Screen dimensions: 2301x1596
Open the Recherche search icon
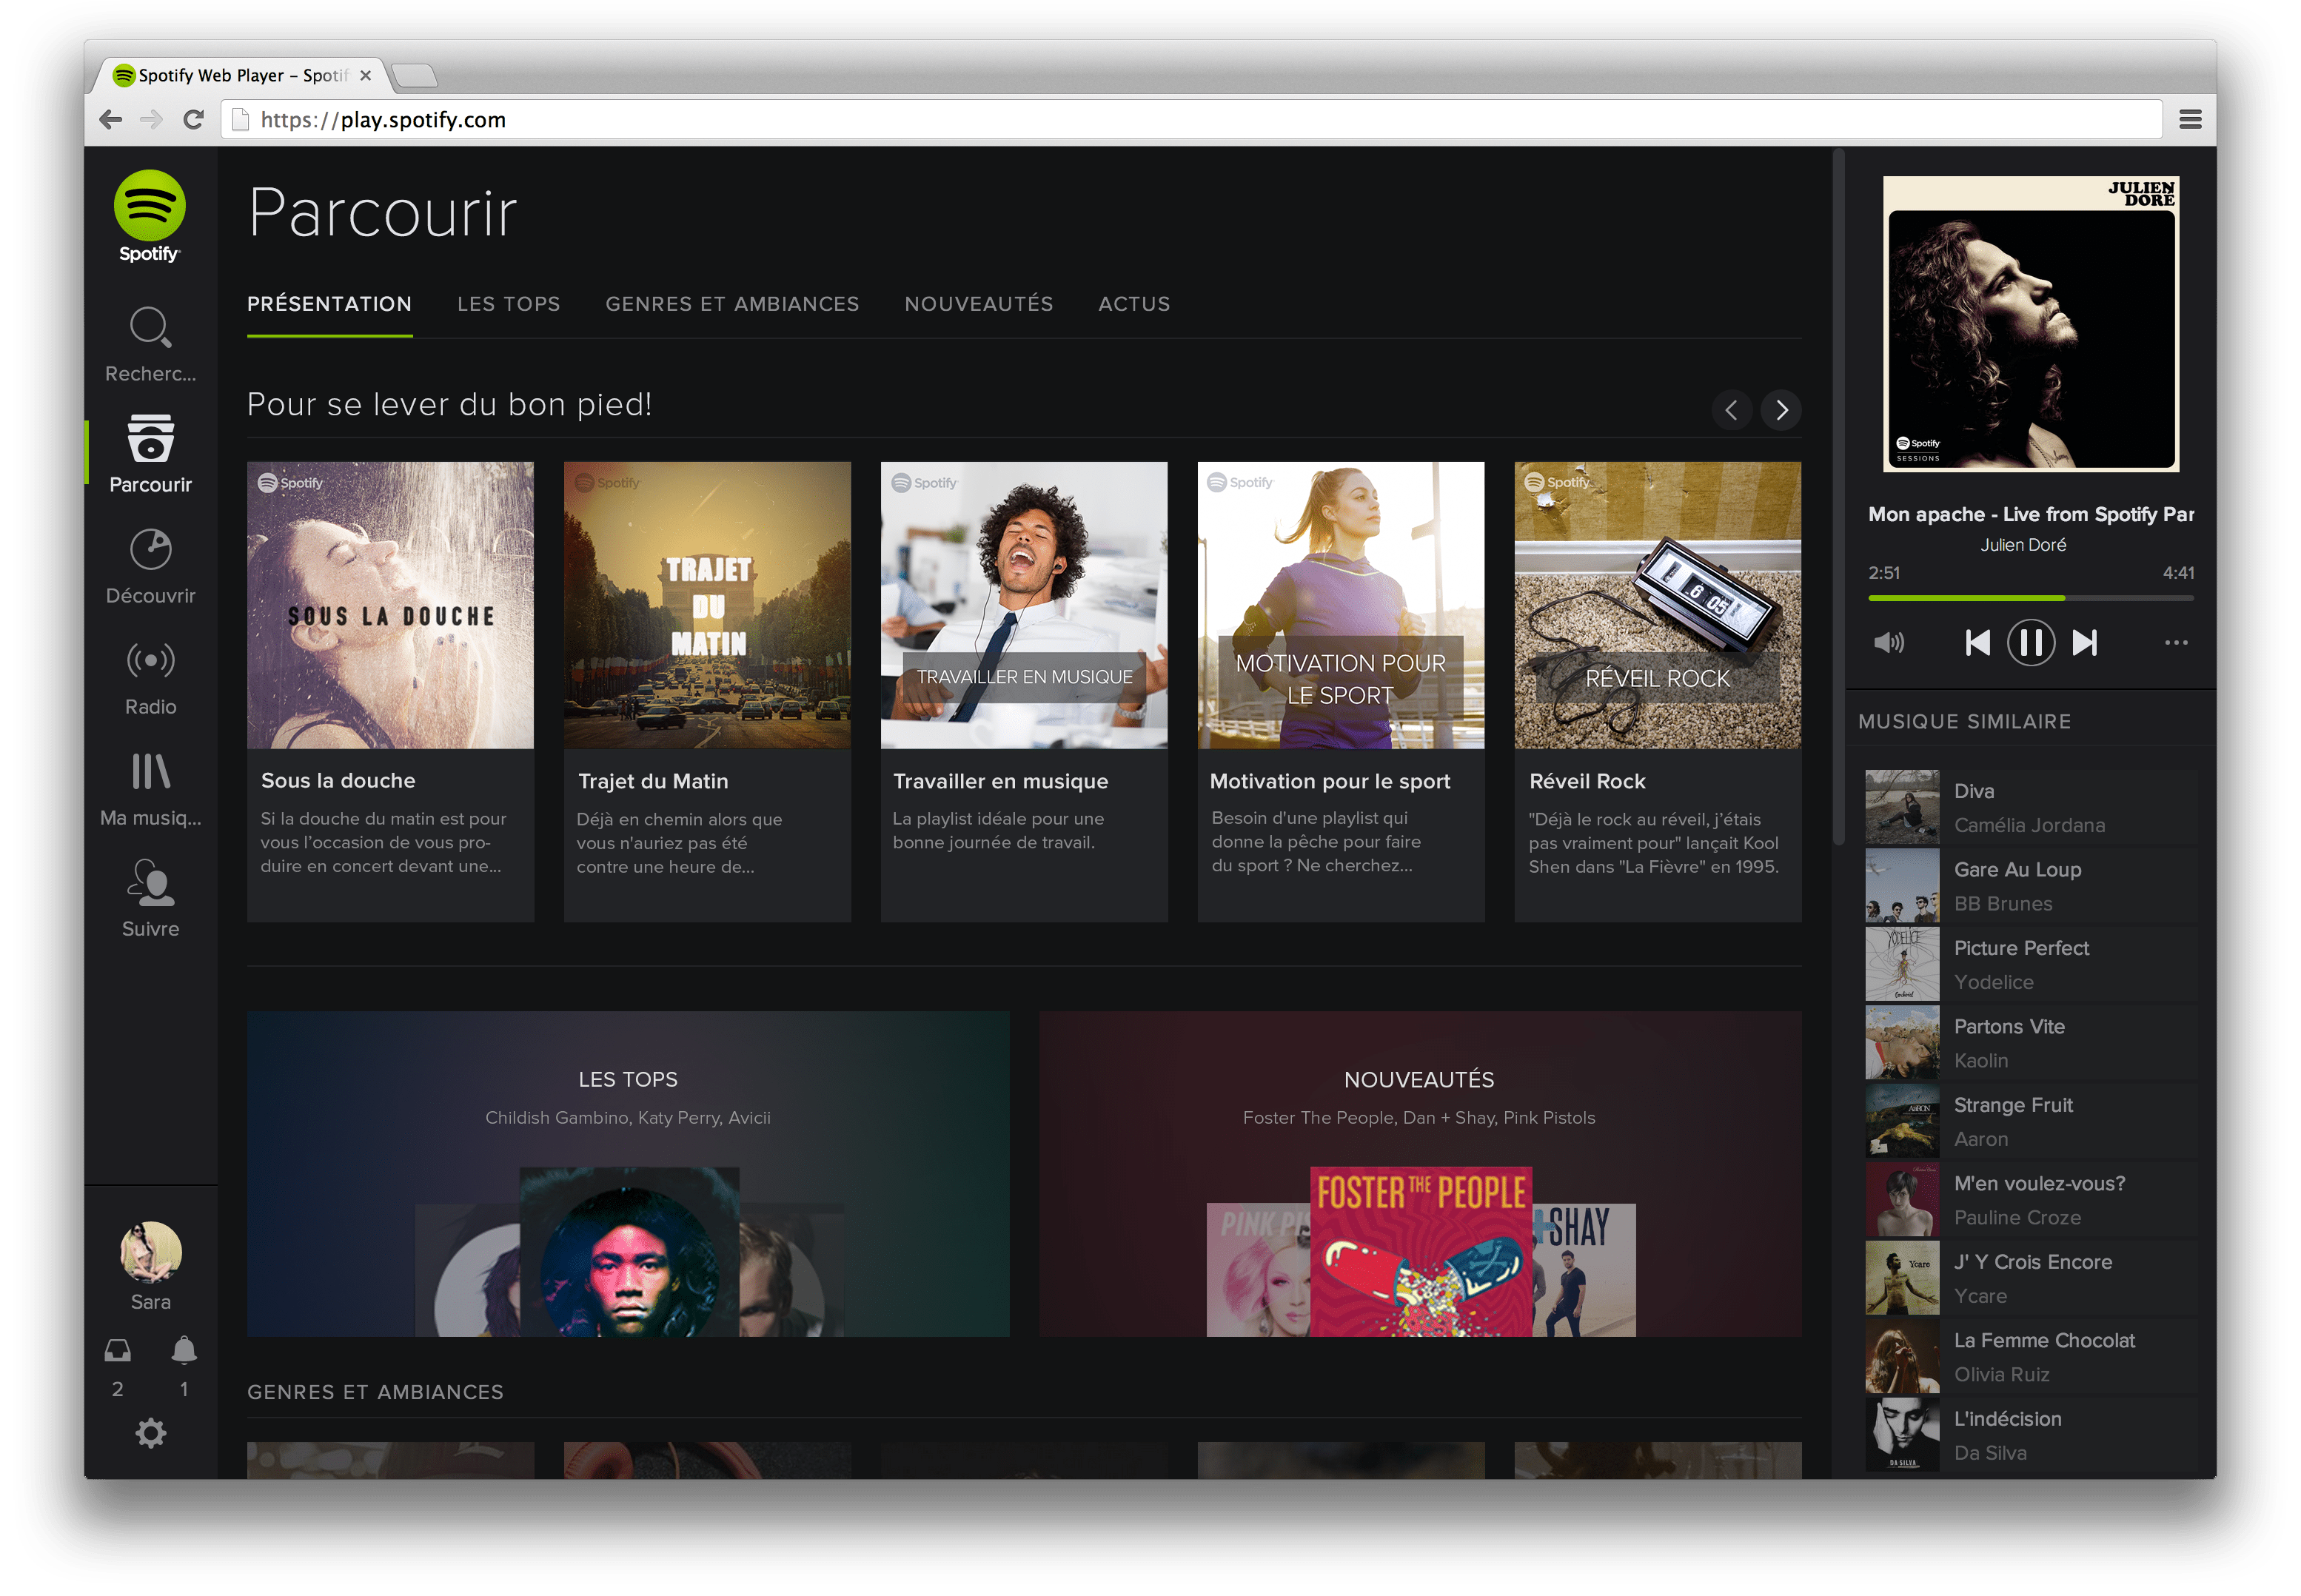click(x=150, y=328)
